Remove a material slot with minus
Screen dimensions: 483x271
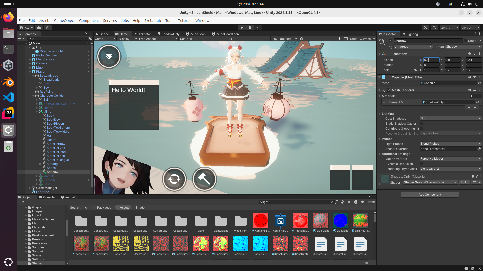(x=475, y=108)
